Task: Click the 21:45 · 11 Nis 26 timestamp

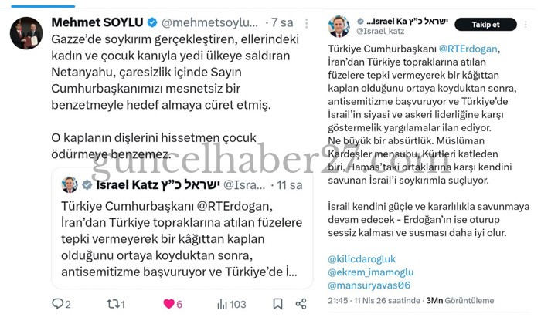Action: (x=374, y=301)
